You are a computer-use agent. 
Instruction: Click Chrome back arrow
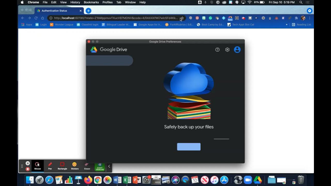[22, 18]
